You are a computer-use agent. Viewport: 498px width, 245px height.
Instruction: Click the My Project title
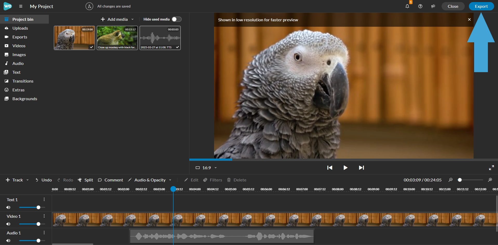click(42, 6)
